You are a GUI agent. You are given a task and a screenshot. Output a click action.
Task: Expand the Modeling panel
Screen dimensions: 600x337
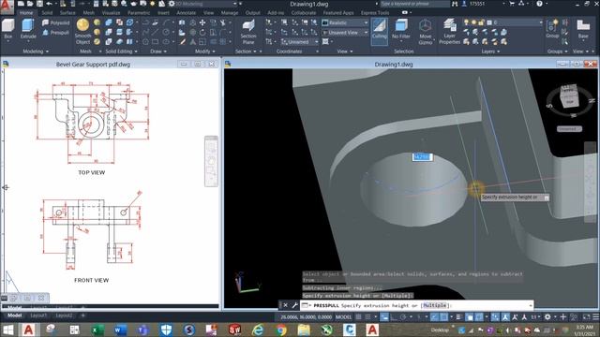[36, 51]
